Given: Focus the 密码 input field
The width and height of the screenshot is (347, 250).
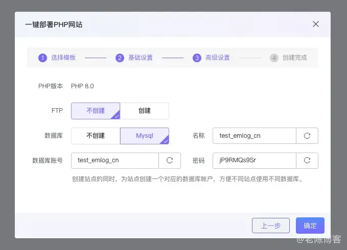Looking at the screenshot, I should tap(255, 161).
